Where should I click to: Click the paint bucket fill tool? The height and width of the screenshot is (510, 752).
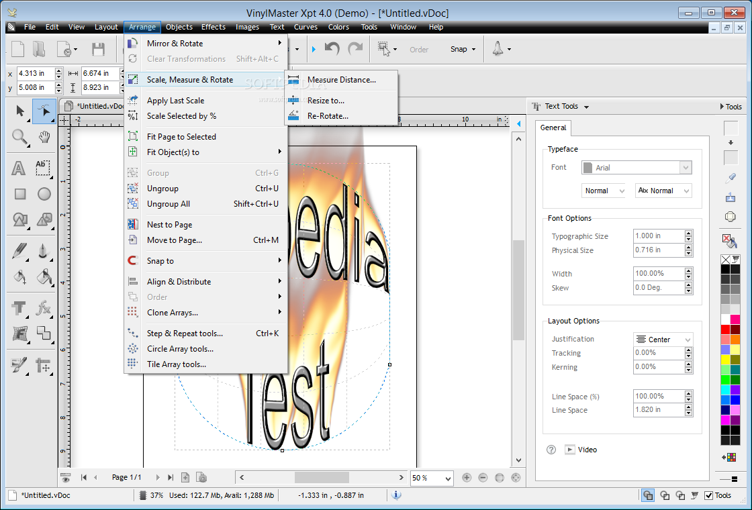[44, 277]
